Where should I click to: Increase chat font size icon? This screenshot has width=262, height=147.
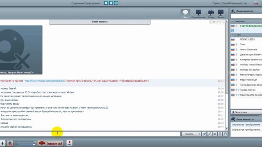point(218,22)
